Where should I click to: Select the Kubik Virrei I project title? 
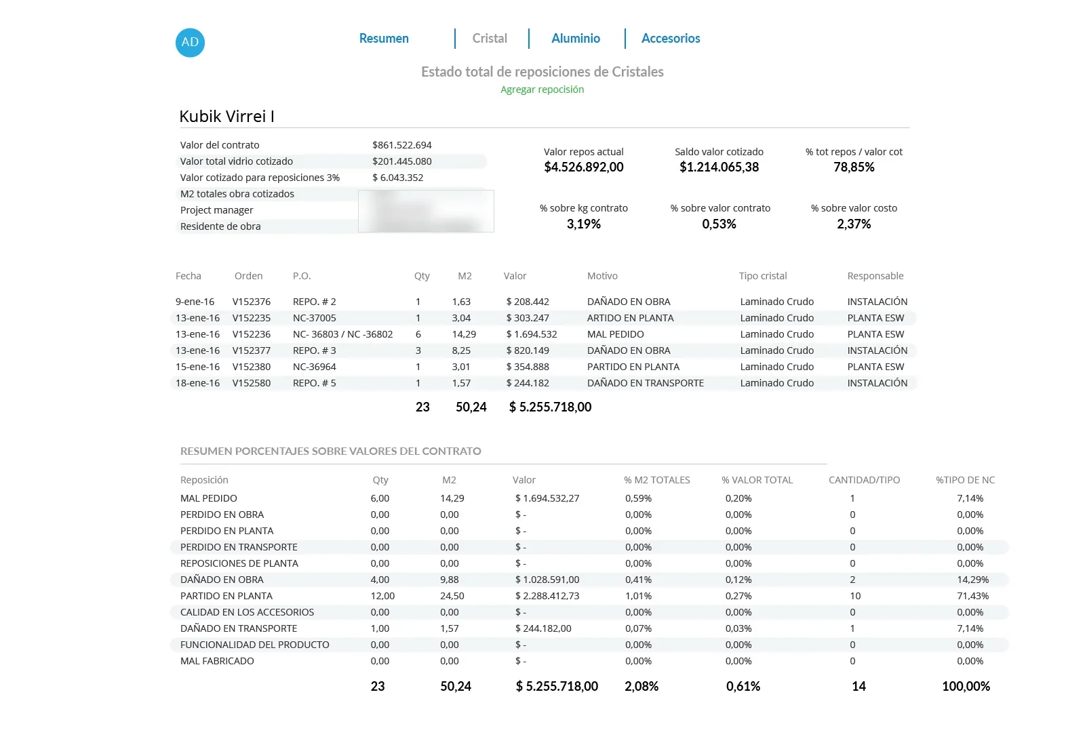point(226,116)
